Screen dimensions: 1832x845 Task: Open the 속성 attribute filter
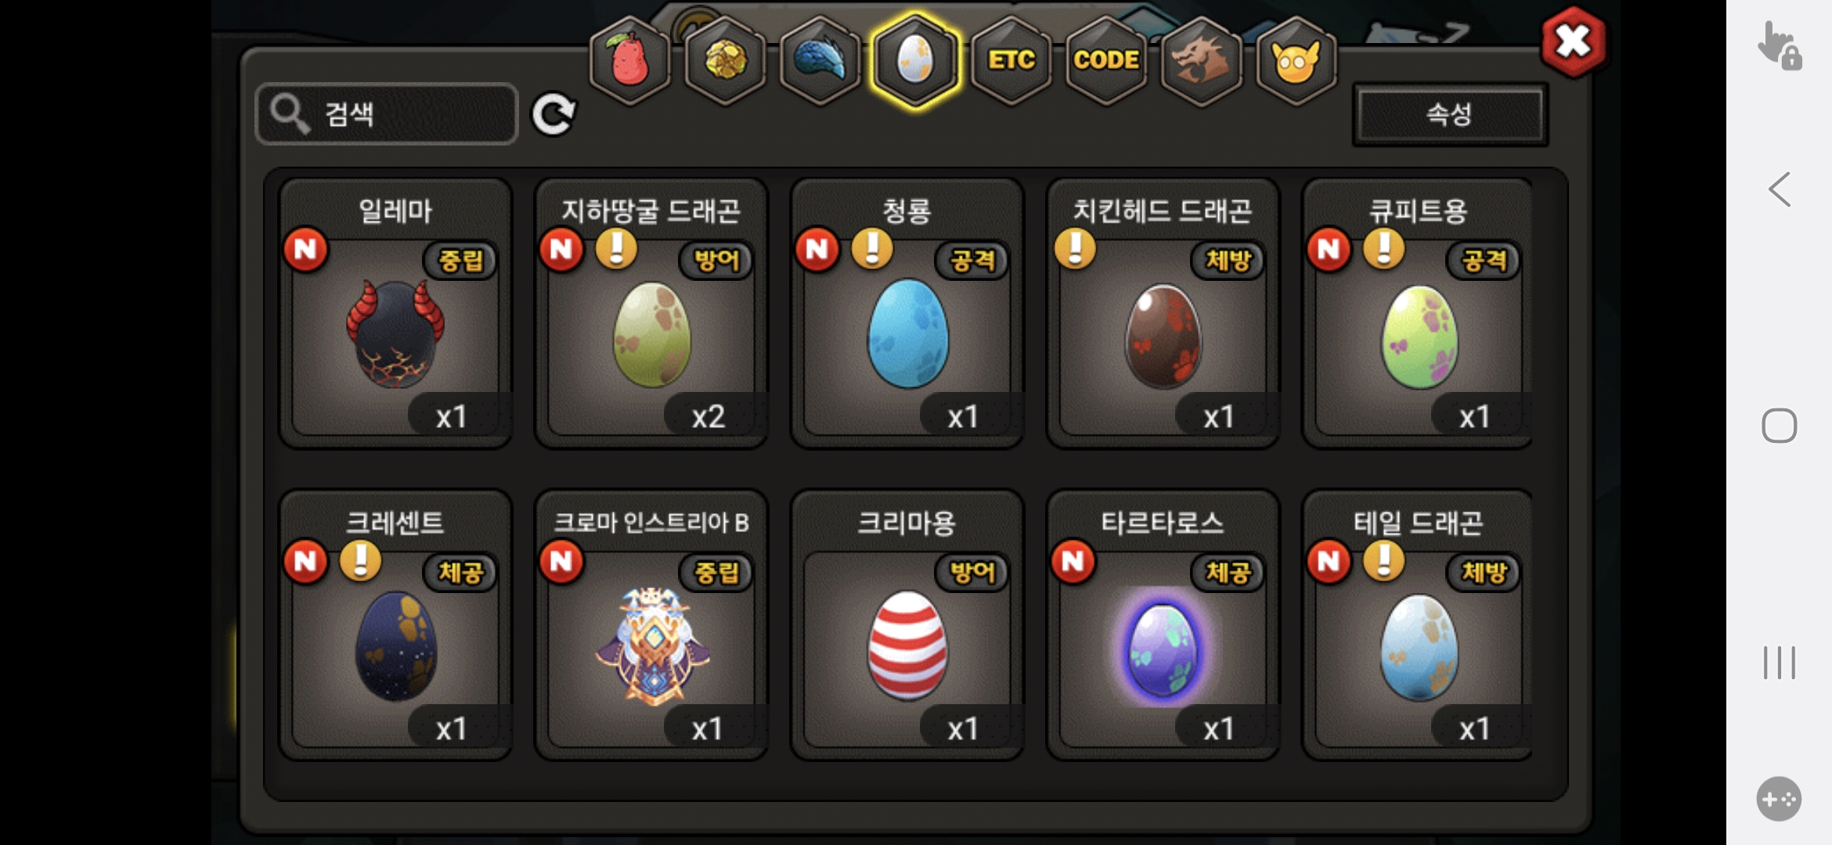click(1450, 115)
